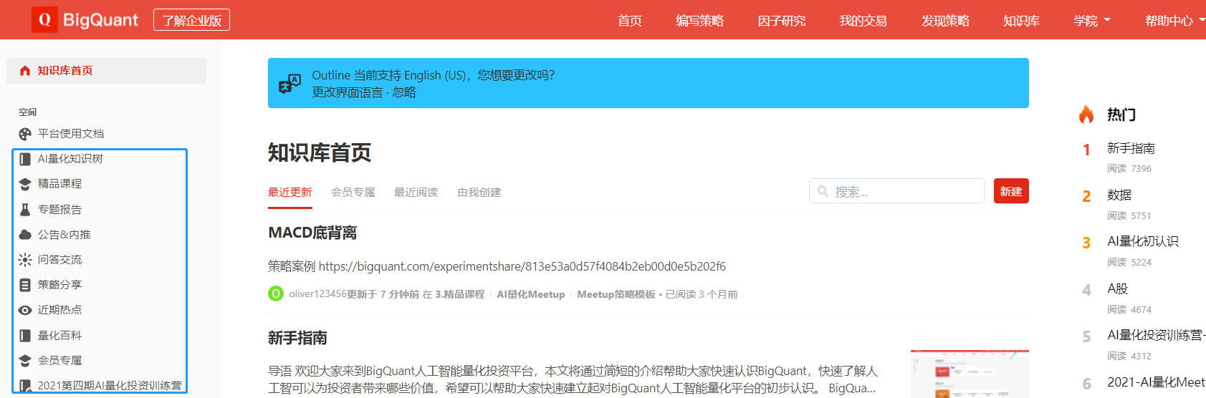Open hot item 数据 ranked 2

1119,195
